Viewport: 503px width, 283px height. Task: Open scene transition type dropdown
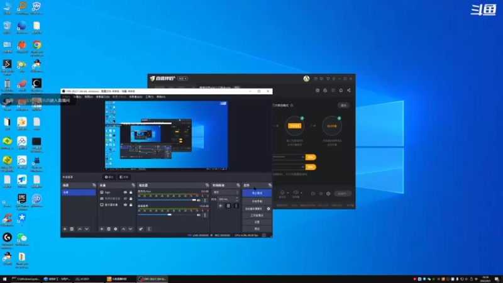point(226,192)
